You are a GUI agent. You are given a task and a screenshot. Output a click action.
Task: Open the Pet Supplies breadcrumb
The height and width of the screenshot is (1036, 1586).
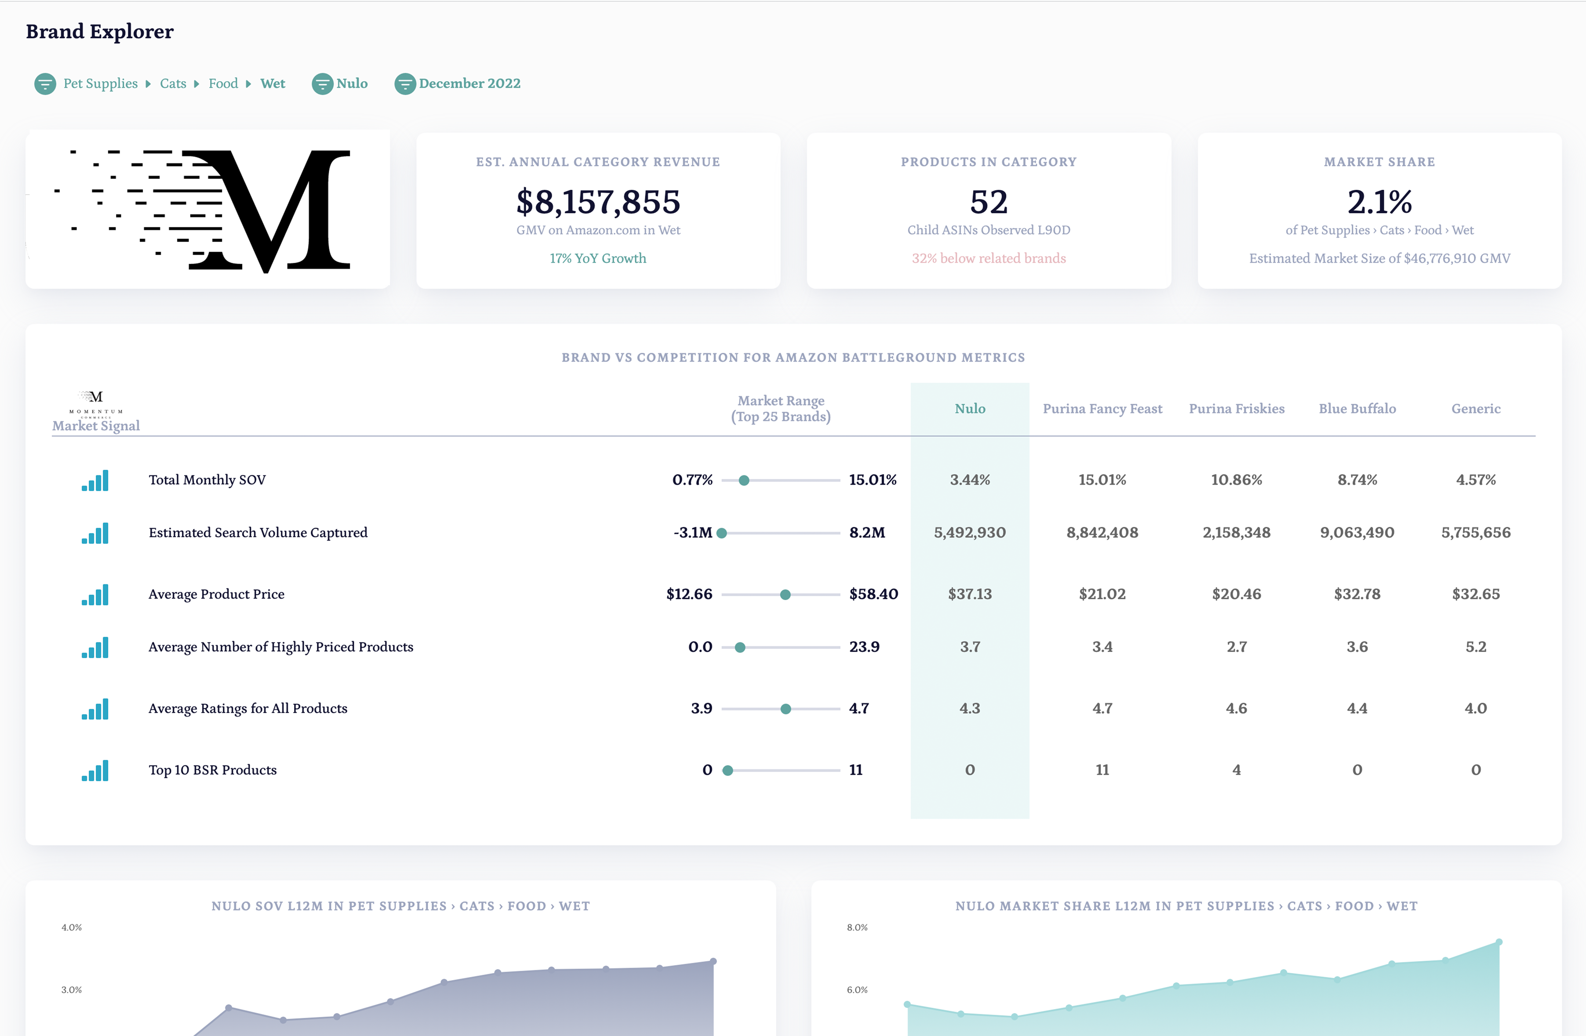pyautogui.click(x=101, y=84)
